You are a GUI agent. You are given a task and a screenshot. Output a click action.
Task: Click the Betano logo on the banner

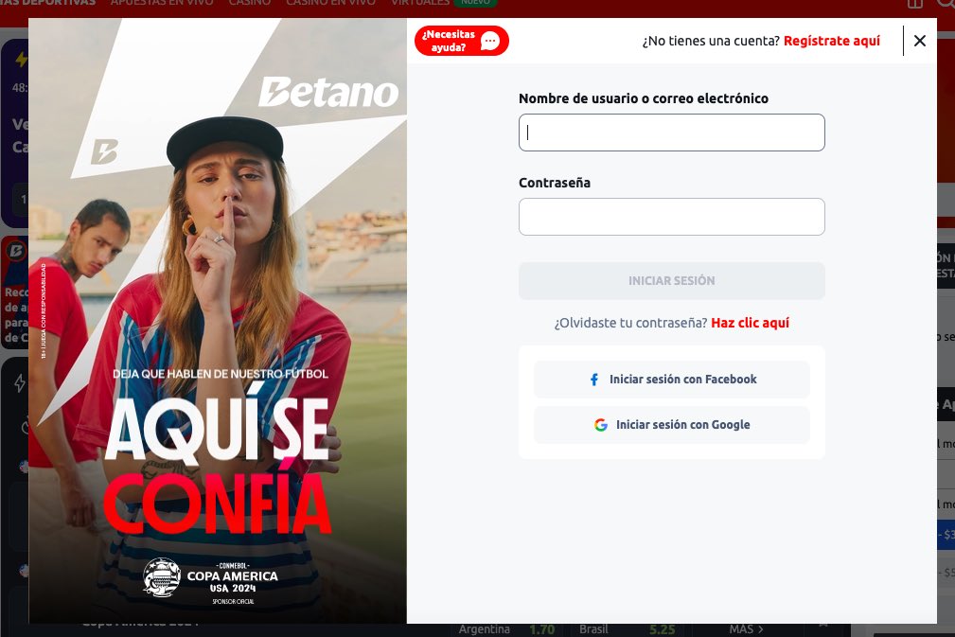click(328, 93)
